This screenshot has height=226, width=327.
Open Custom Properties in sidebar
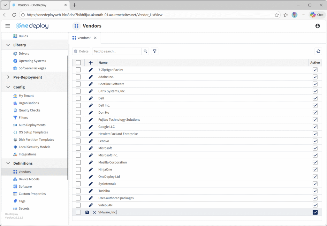pyautogui.click(x=32, y=194)
